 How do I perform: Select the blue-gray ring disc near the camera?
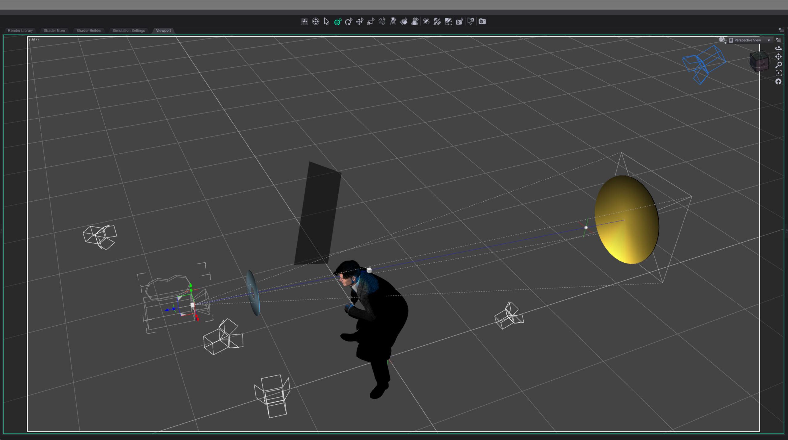coord(253,293)
